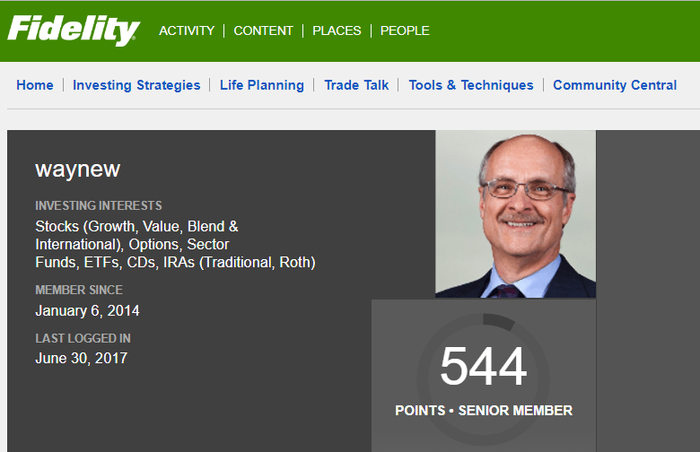Screen dimensions: 700x452
Task: Select the Tools & Techniques tab
Action: click(471, 85)
